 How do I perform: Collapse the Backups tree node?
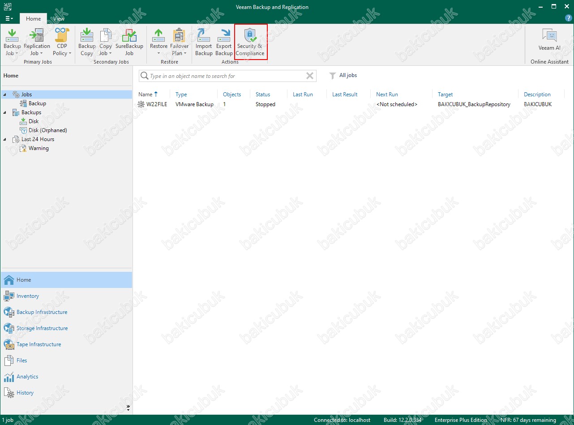(5, 112)
